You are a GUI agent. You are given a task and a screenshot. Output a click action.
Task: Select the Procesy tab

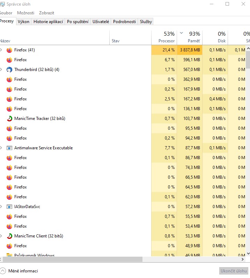(x=7, y=21)
